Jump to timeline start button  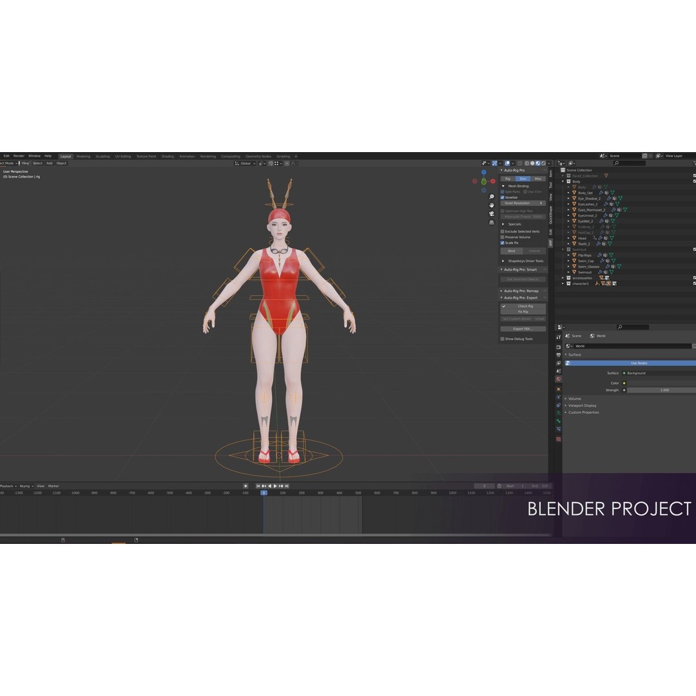pyautogui.click(x=258, y=486)
